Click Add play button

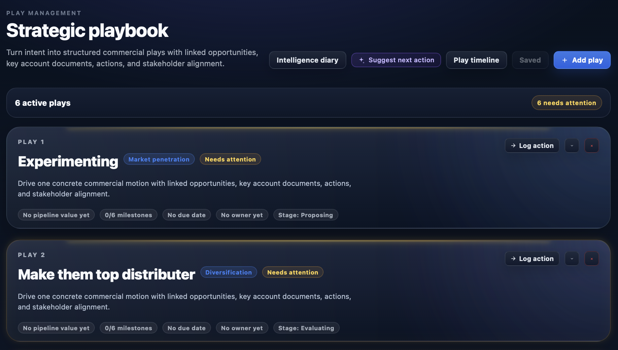(582, 60)
